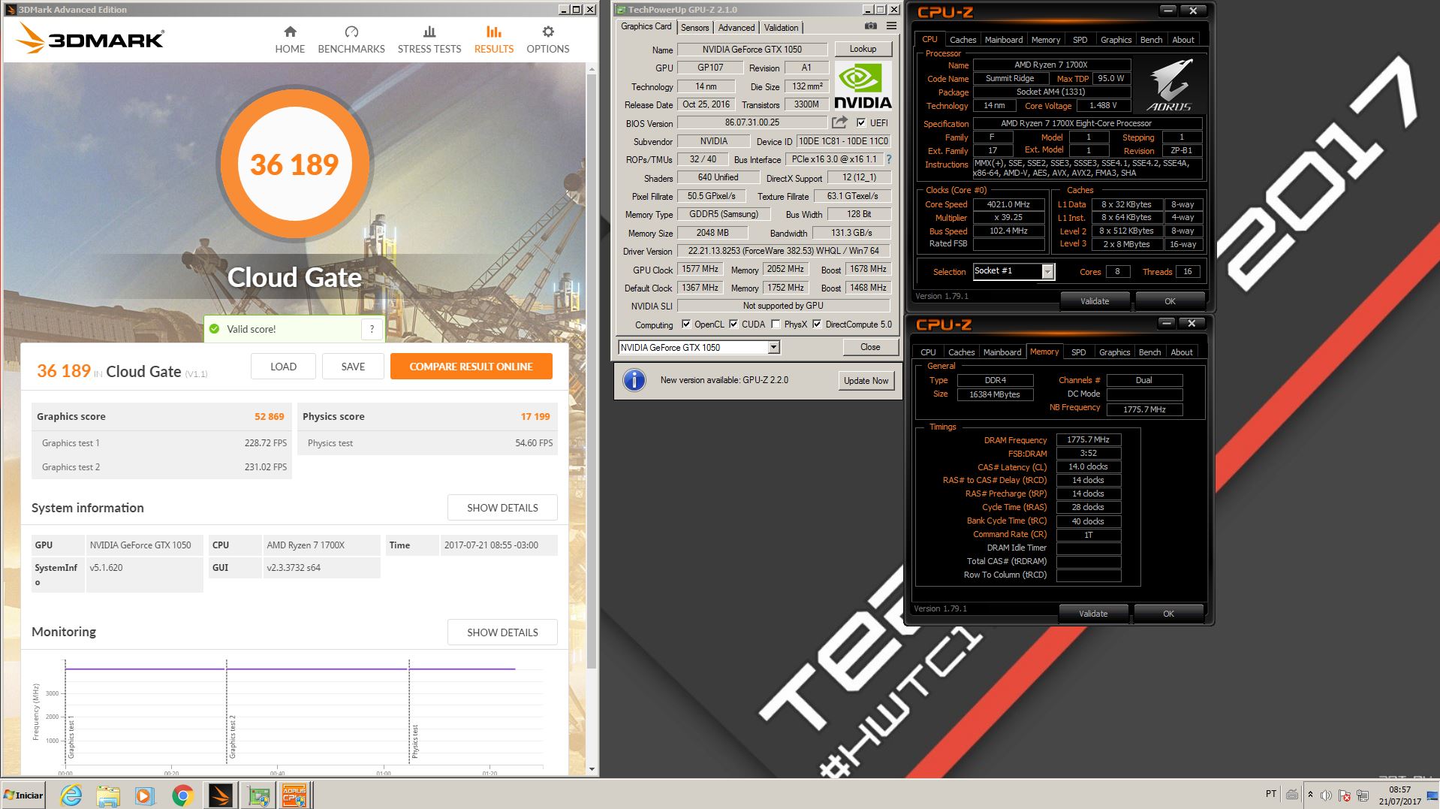Click the LOAD button in 3DMark

(x=283, y=367)
